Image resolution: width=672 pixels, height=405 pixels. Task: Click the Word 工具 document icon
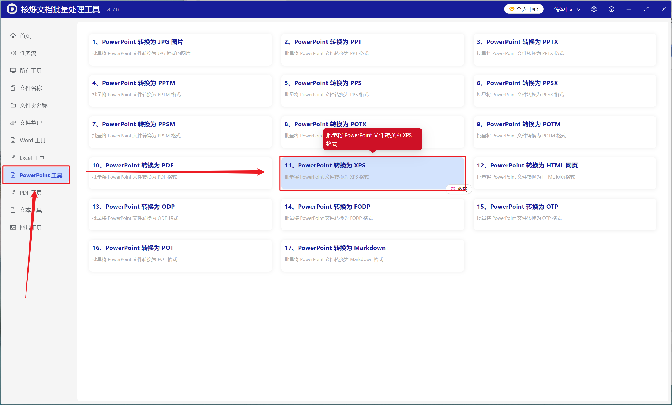[13, 140]
